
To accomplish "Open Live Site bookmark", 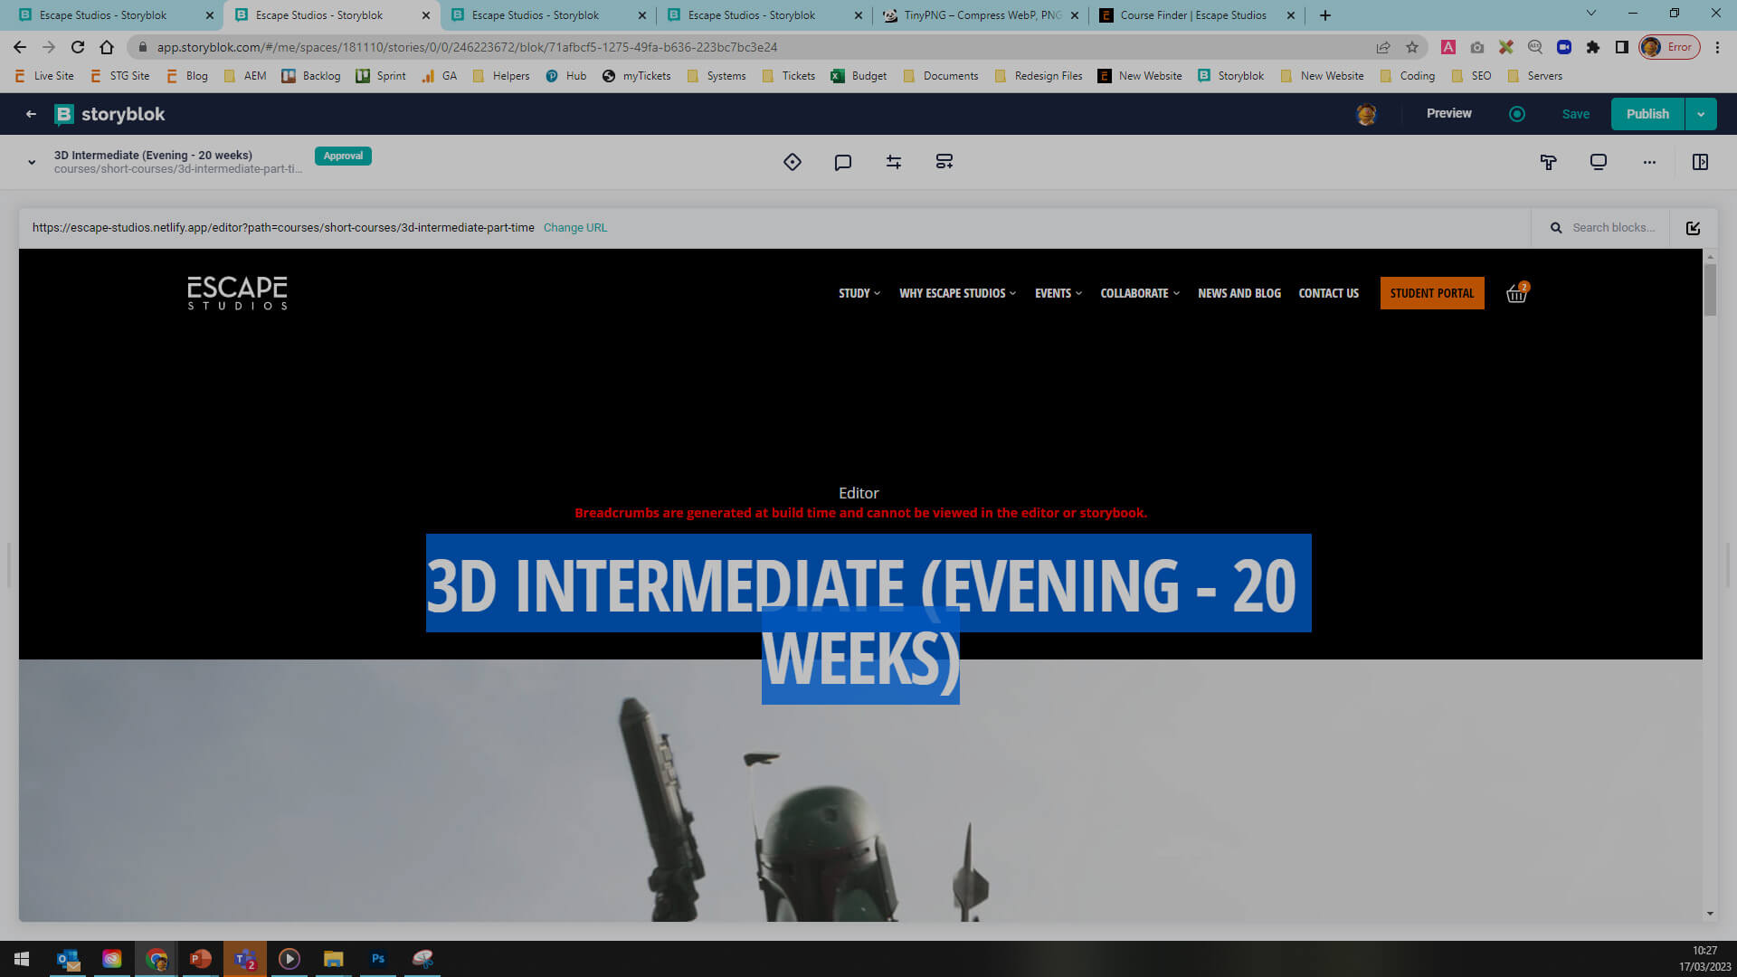I will pyautogui.click(x=44, y=76).
